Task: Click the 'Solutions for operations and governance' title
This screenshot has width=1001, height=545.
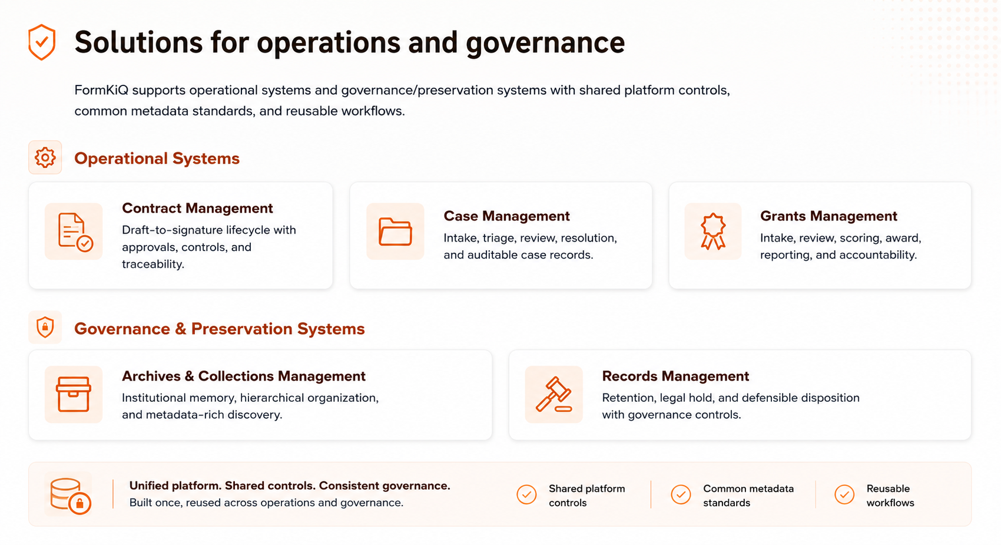Action: (x=350, y=42)
